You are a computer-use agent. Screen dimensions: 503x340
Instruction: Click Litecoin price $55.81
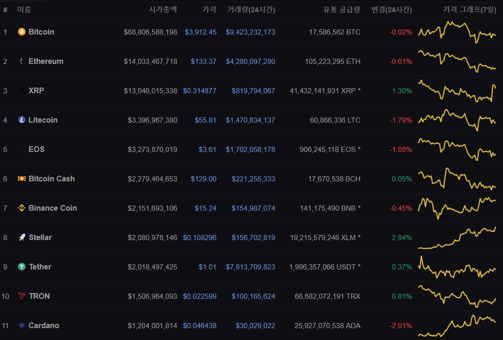coord(205,120)
